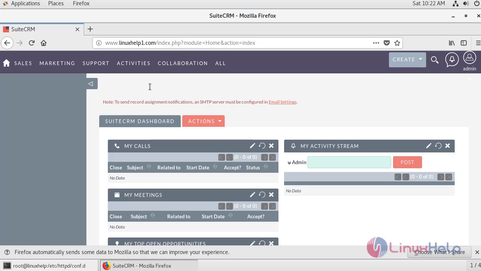
Task: Open the system volume icon
Action: click(466, 3)
